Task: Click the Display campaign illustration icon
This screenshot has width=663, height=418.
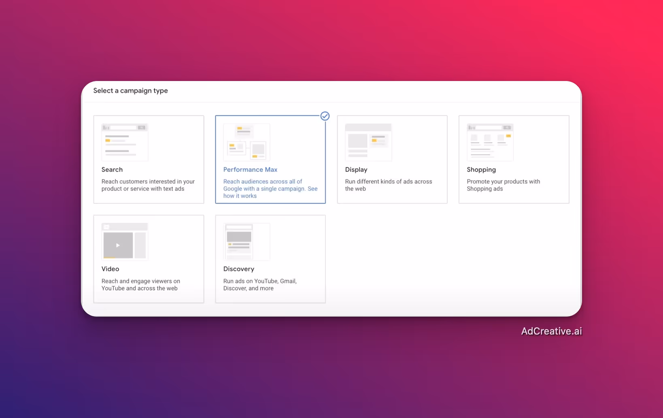Action: coord(368,142)
